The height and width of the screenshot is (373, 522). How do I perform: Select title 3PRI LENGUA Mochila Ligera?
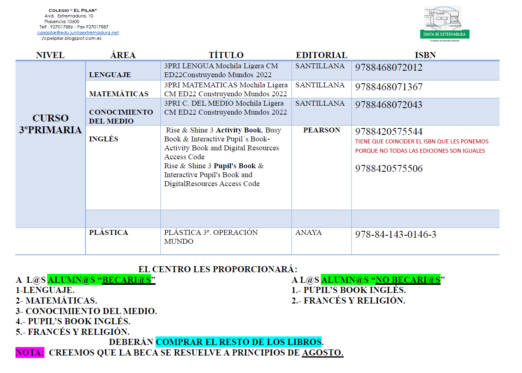pos(221,70)
